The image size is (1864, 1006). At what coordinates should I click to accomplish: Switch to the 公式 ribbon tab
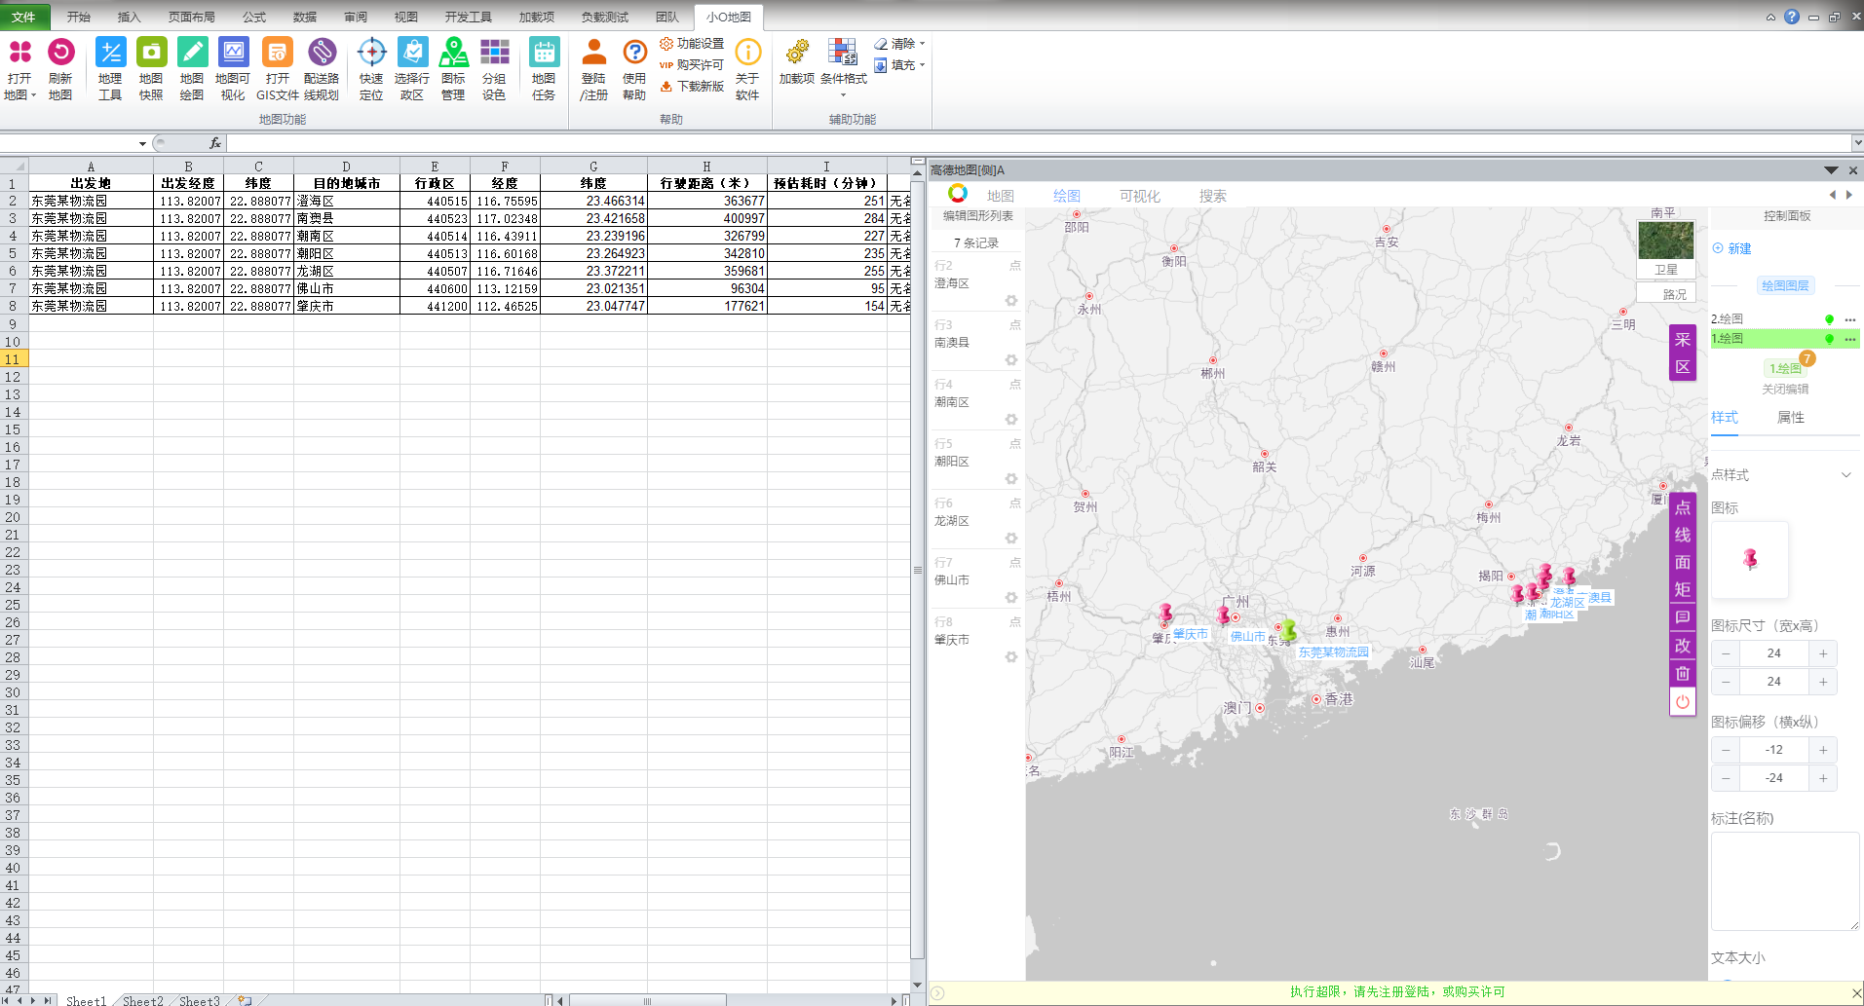(254, 17)
